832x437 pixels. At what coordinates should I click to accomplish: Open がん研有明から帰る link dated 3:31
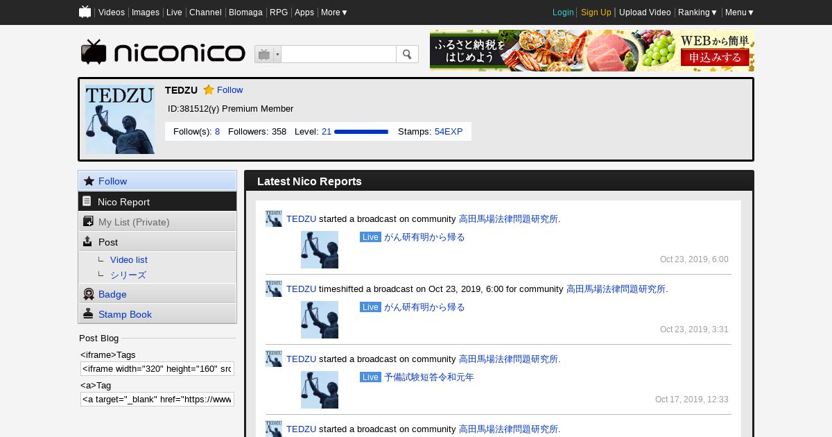pos(424,307)
